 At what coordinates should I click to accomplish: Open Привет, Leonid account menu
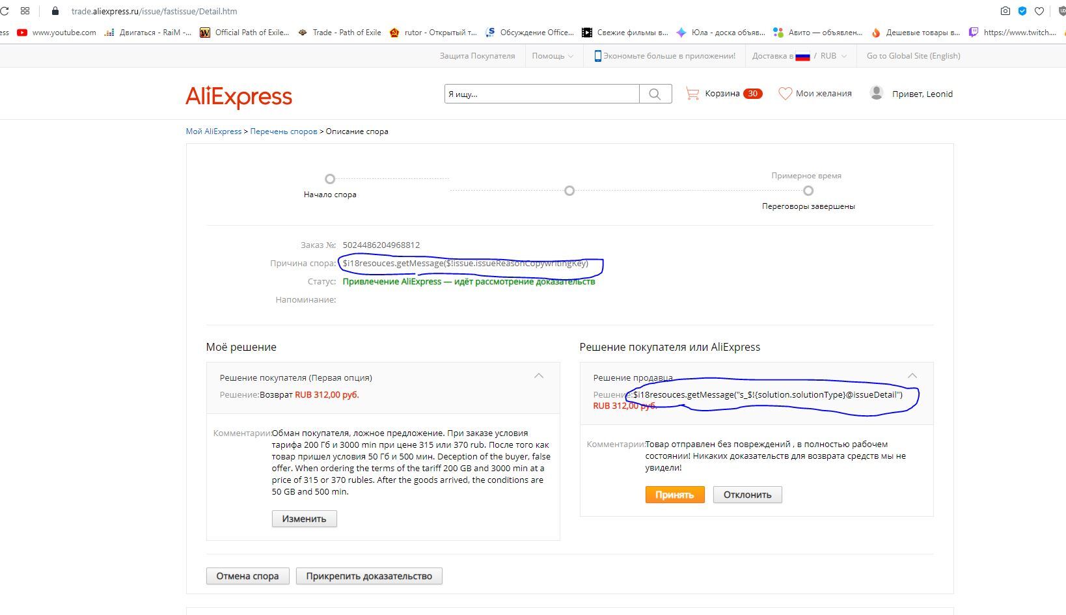(922, 94)
